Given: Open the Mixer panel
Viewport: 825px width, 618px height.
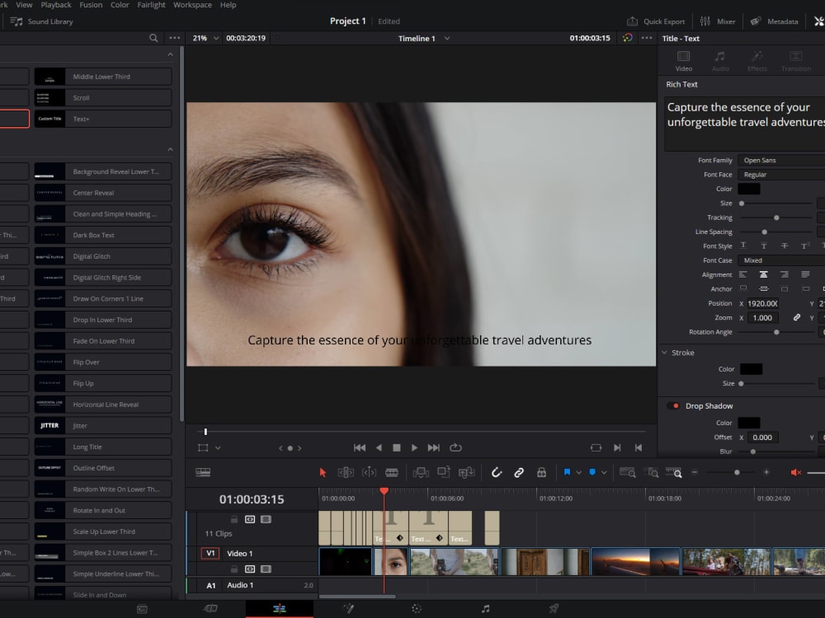Looking at the screenshot, I should 718,21.
